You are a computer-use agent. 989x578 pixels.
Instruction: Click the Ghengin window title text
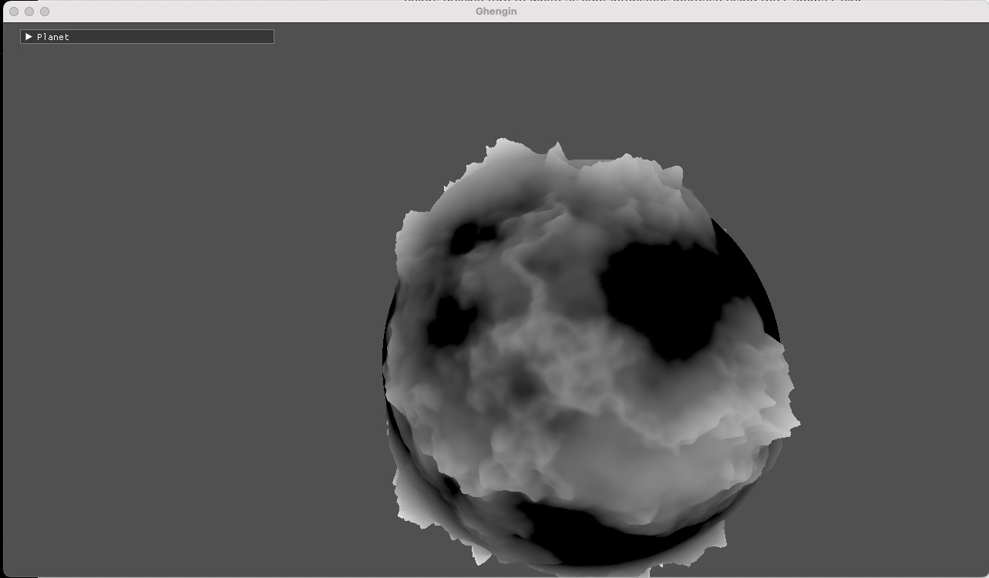point(496,12)
